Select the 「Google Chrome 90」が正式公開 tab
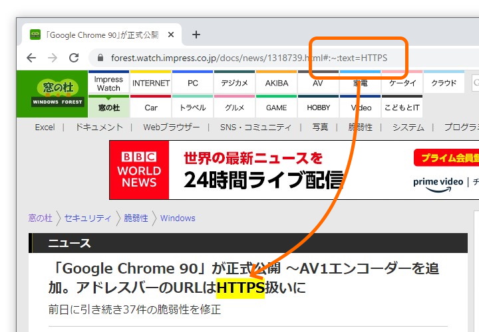 [102, 35]
